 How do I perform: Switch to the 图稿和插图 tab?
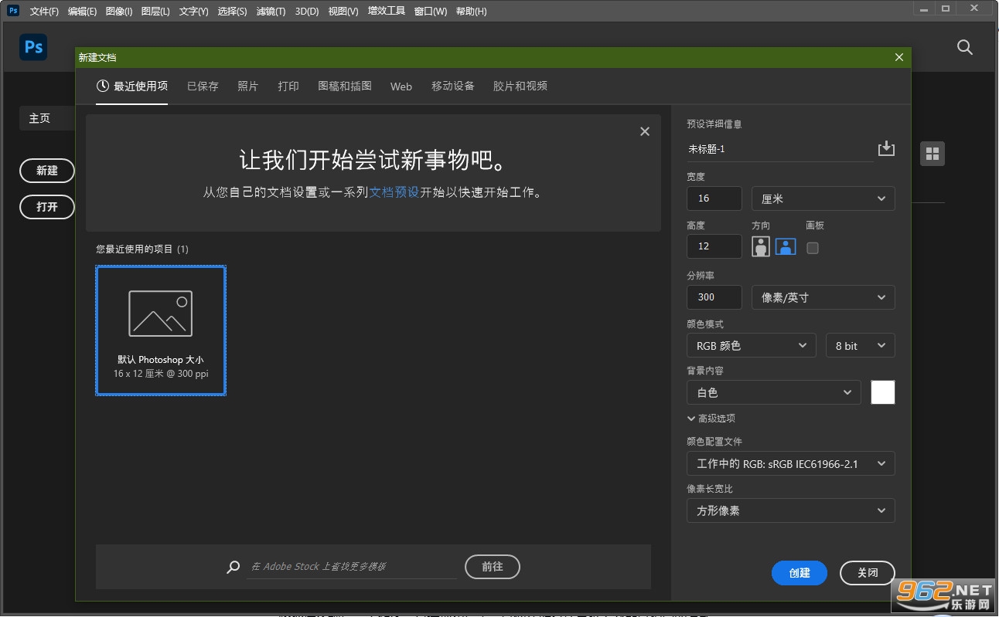(345, 86)
